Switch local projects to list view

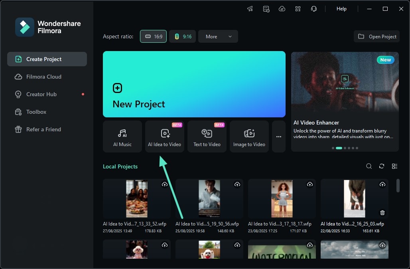pos(394,166)
